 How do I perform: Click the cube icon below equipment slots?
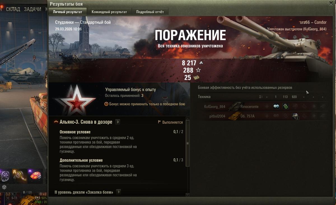[x=4, y=187]
